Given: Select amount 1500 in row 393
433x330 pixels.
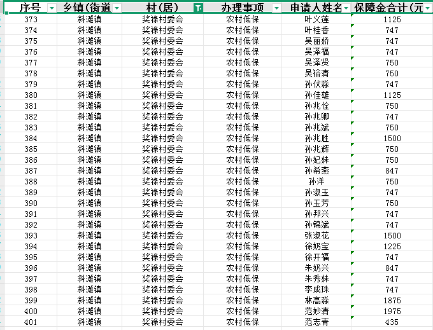Looking at the screenshot, I should (392, 235).
